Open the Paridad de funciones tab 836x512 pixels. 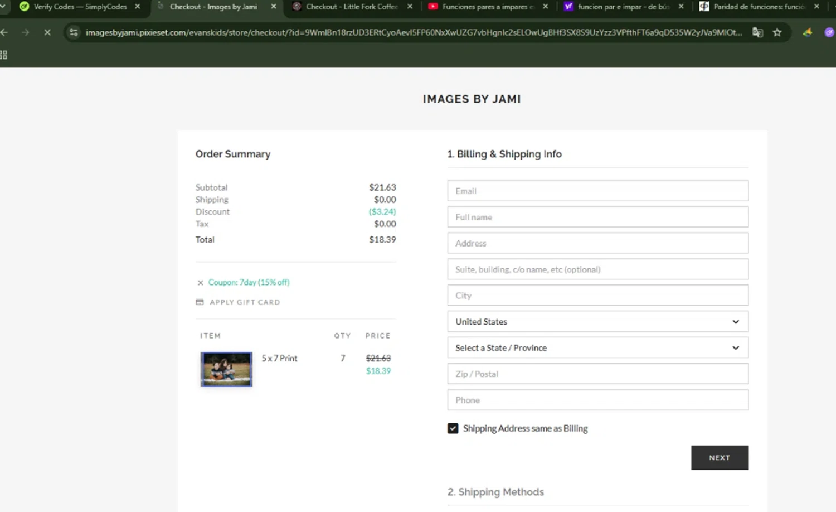760,7
